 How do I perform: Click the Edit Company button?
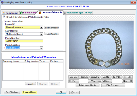52,27
